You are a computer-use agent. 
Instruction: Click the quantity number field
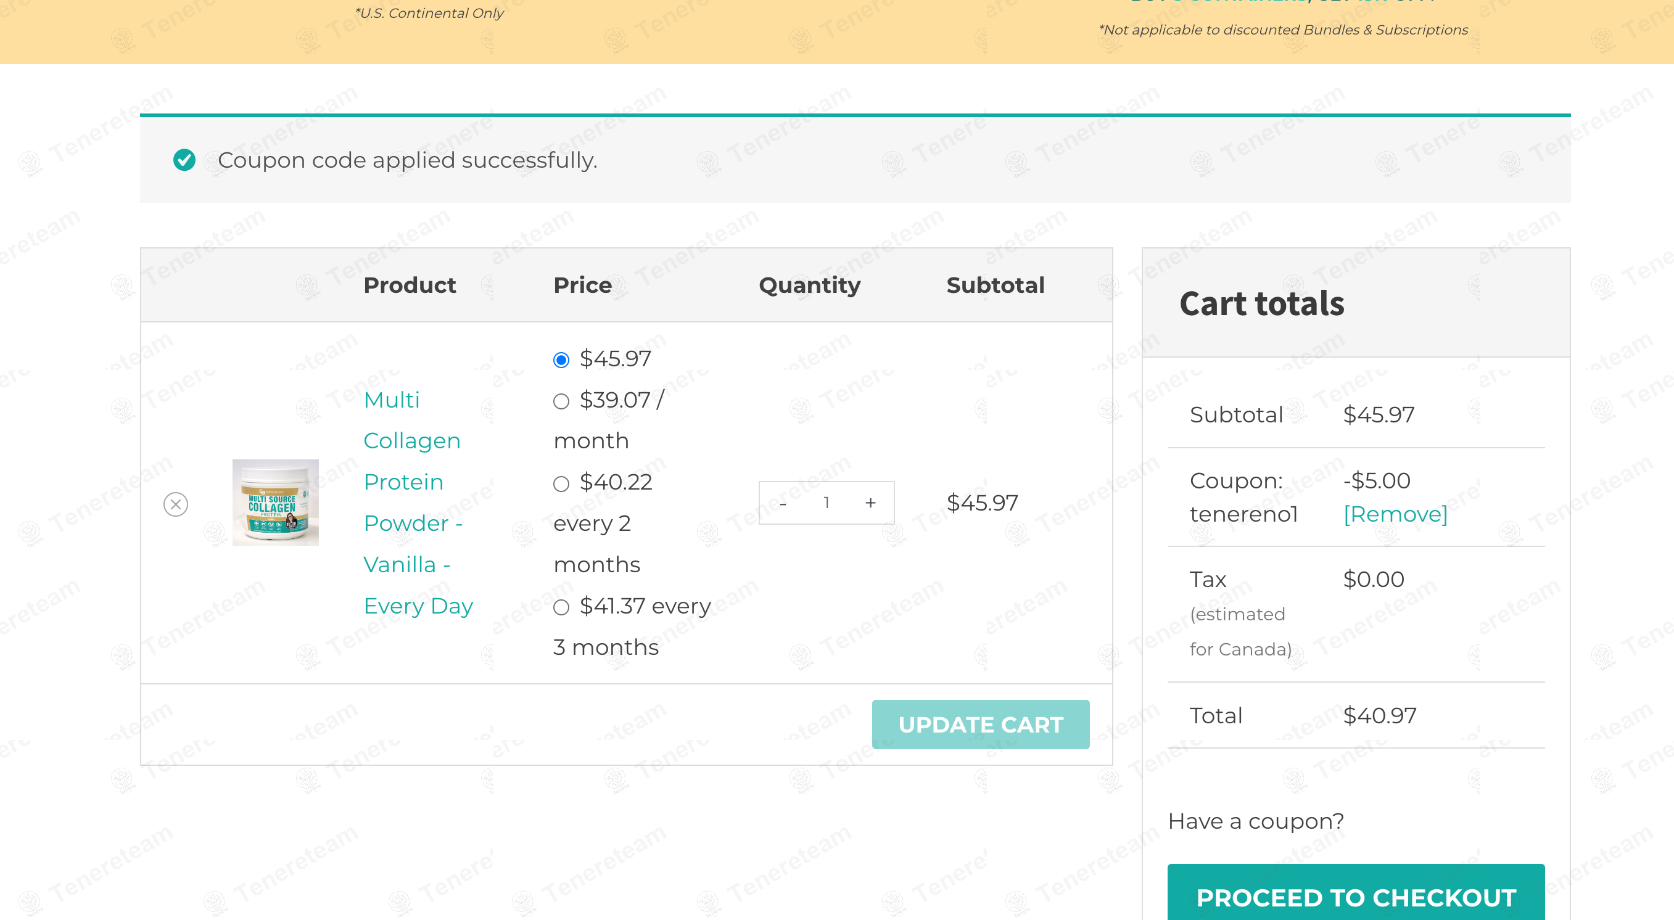[x=826, y=503]
